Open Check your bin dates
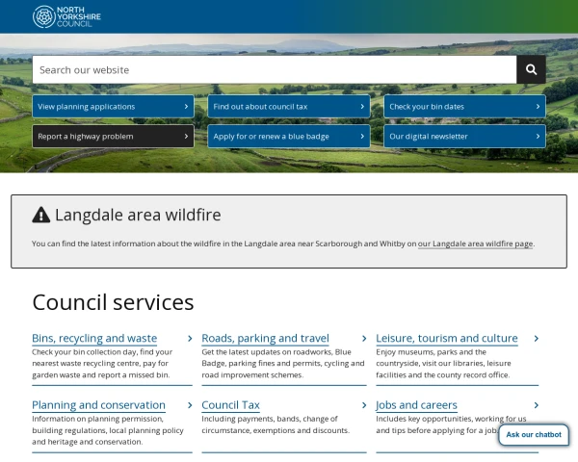578x462 pixels. (465, 107)
